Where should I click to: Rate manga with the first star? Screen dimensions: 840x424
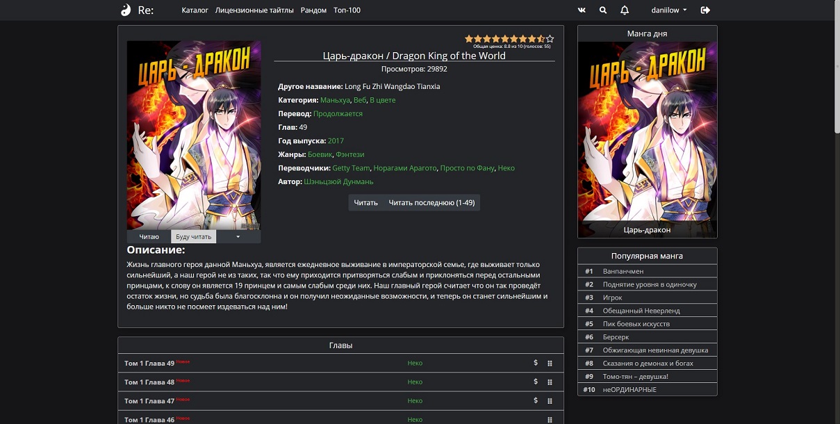[469, 39]
